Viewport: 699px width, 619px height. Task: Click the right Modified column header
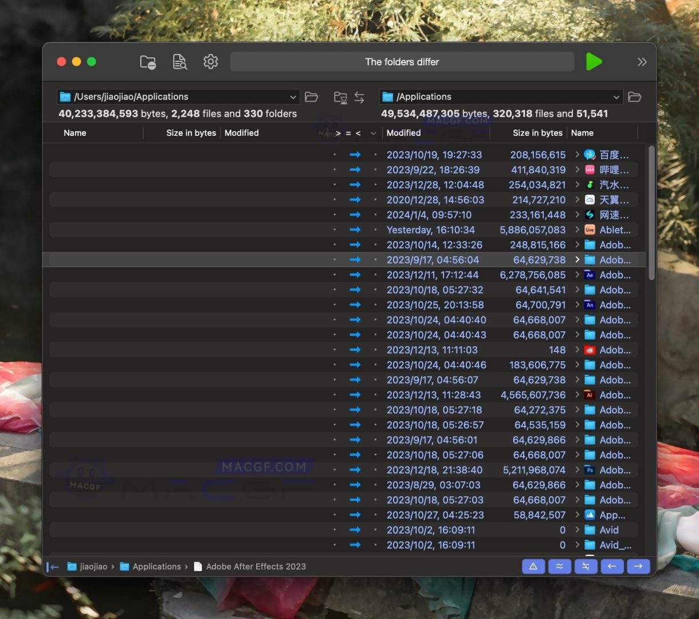[404, 133]
